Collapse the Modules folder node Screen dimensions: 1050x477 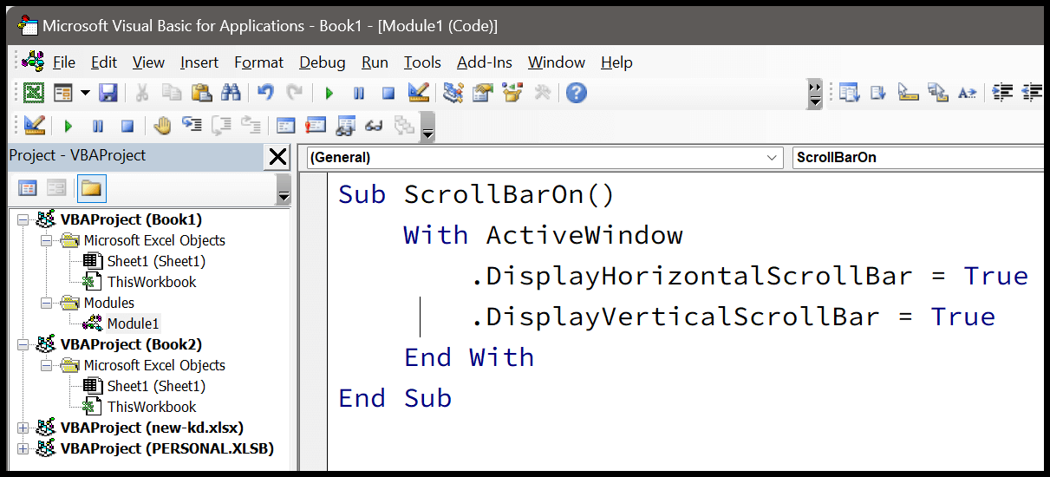coord(45,303)
